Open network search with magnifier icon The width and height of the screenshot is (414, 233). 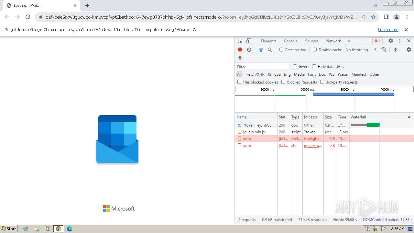pyautogui.click(x=270, y=50)
